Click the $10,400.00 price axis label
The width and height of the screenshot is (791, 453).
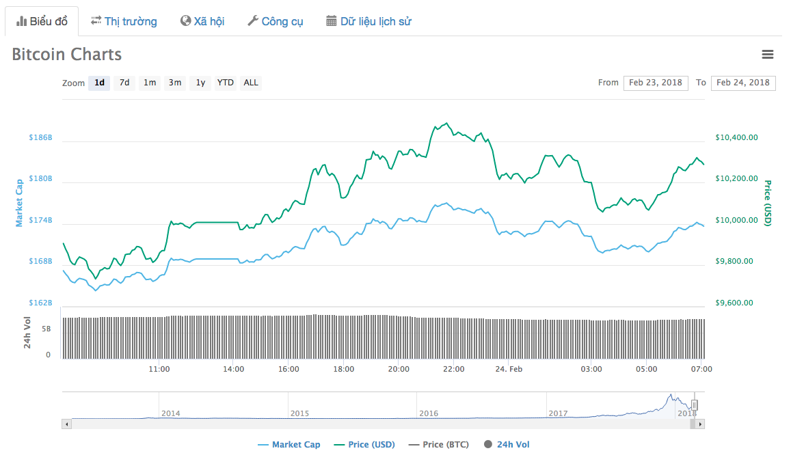tap(736, 137)
